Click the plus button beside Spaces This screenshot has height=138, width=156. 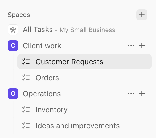coord(142,15)
